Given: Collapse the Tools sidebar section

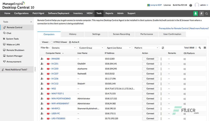Looking at the screenshot, I should tap(31, 22).
